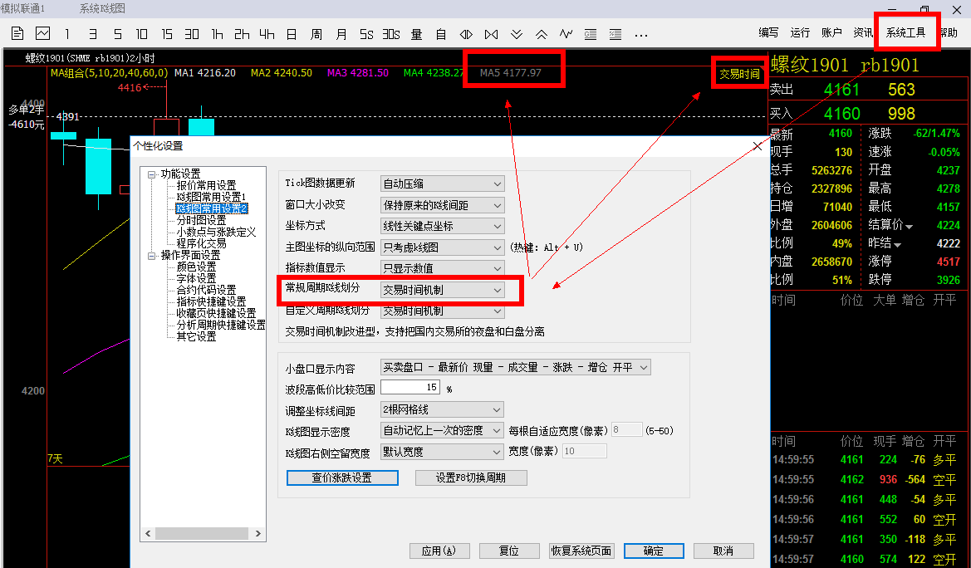Image resolution: width=971 pixels, height=568 pixels.
Task: Click the zigzag line indicator icon
Action: point(566,34)
